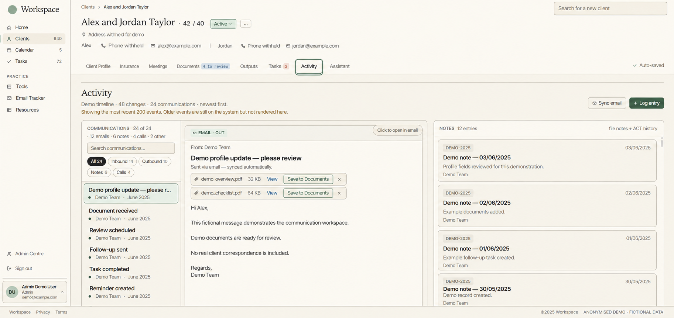
Task: Switch to the Insurance tab
Action: click(129, 66)
